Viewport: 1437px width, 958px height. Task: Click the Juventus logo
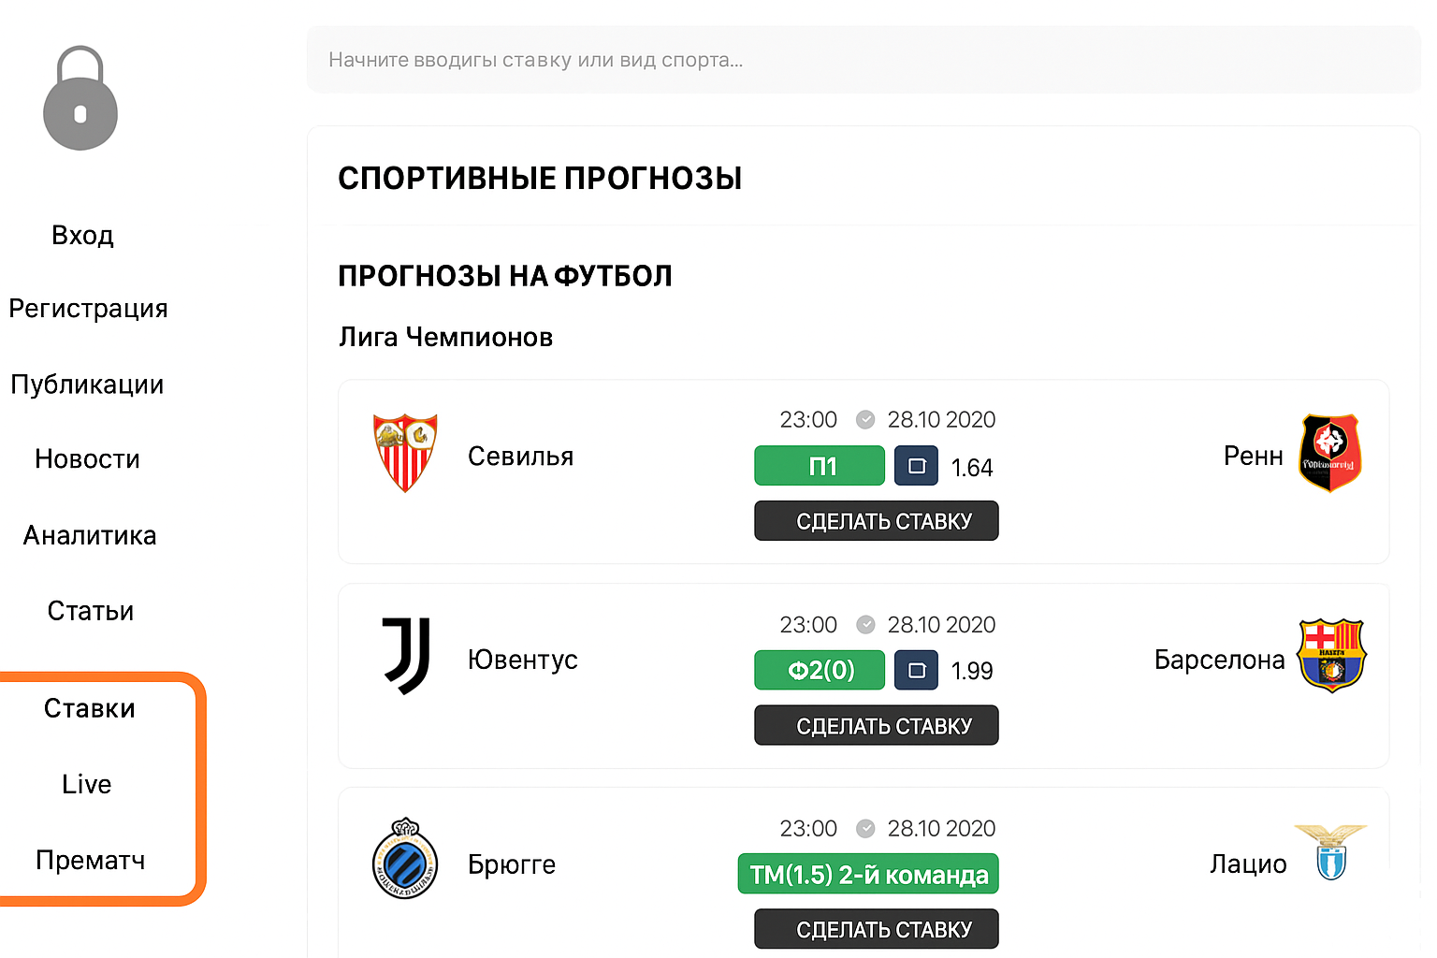click(407, 656)
